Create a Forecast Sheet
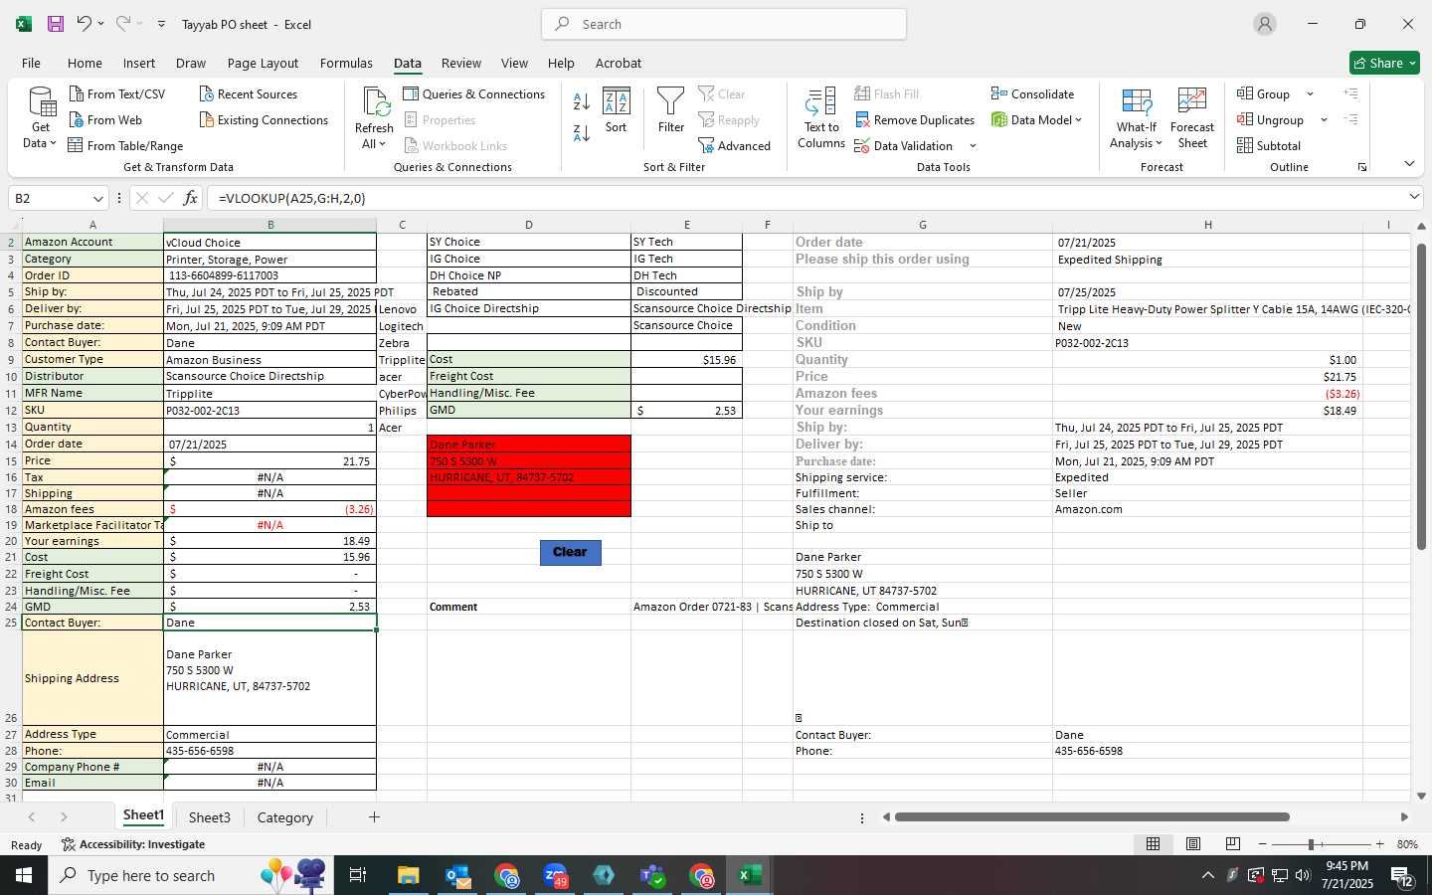Viewport: 1432px width, 895px height. point(1192,117)
